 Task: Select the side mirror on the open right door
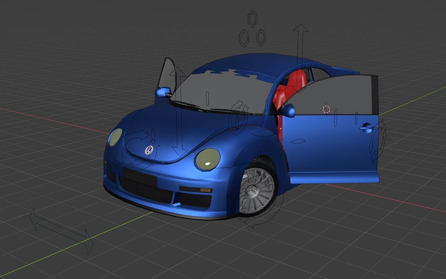pyautogui.click(x=288, y=111)
